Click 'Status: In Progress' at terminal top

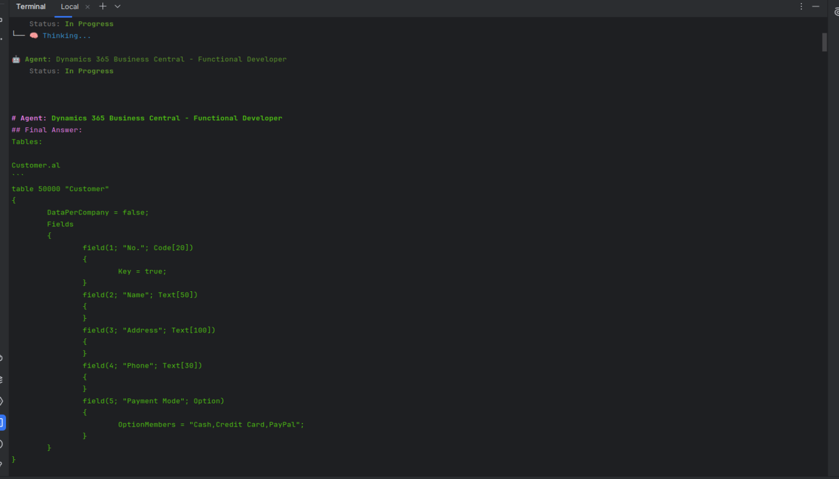tap(71, 24)
